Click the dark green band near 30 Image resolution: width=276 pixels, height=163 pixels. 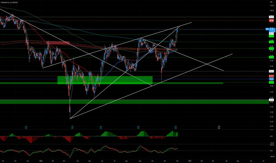(134, 102)
